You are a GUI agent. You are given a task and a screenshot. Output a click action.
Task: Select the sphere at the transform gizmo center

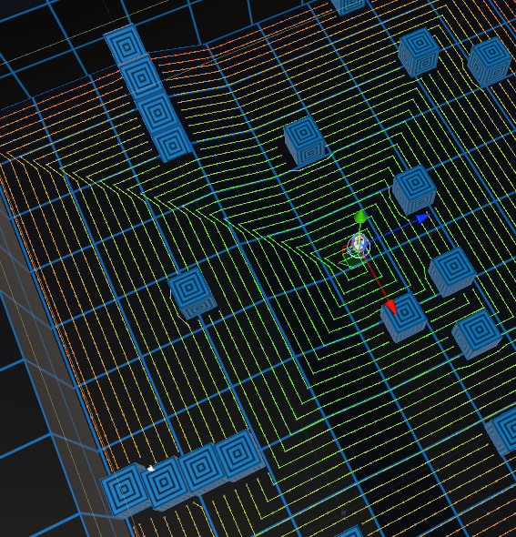pyautogui.click(x=359, y=246)
